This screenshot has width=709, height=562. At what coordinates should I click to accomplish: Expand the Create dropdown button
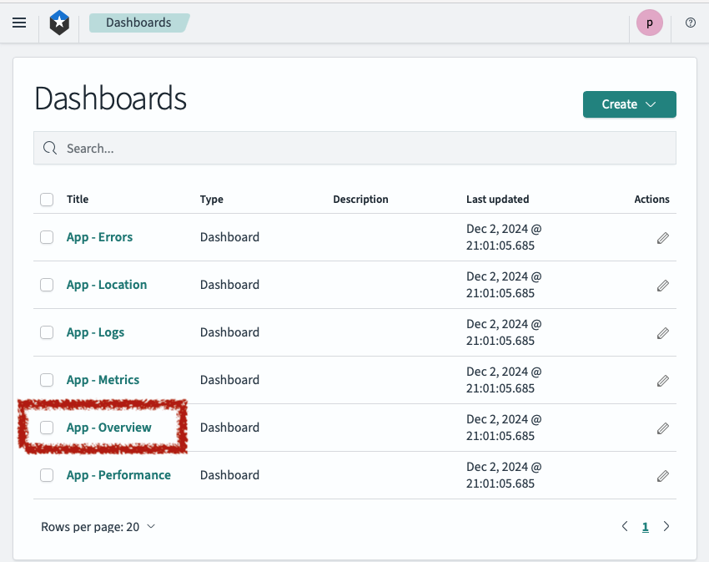coord(629,104)
